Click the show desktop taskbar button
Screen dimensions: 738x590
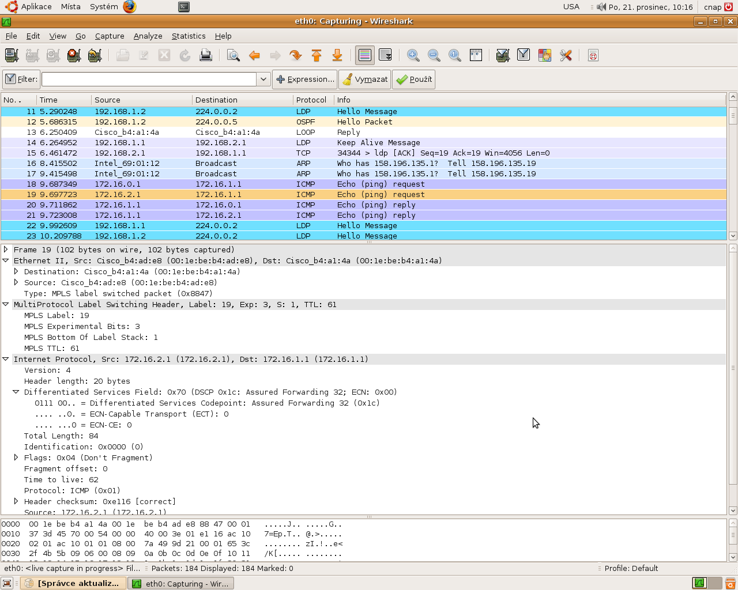point(7,583)
